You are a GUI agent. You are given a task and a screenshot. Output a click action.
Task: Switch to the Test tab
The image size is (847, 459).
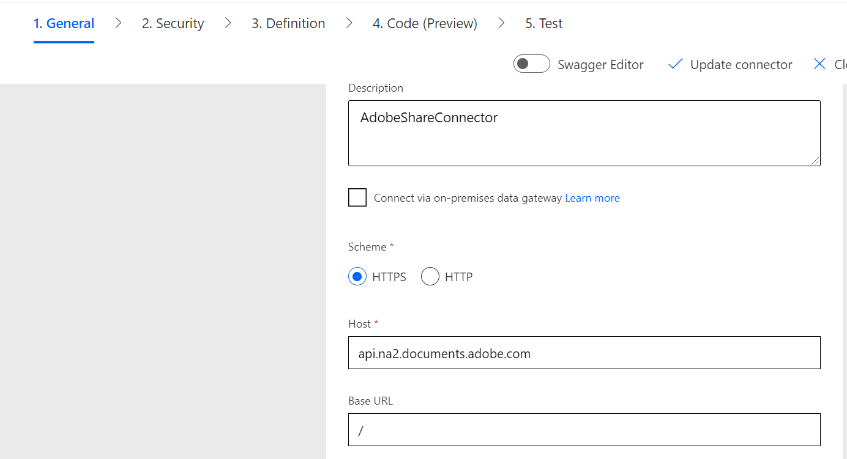tap(543, 23)
